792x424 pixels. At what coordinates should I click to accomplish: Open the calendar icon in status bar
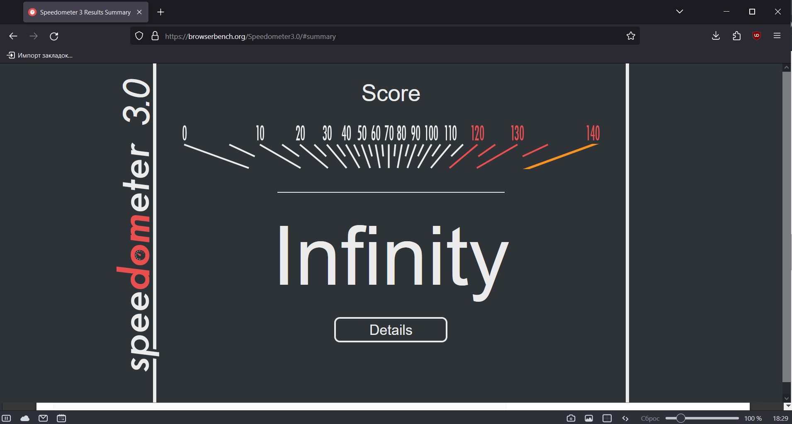coord(61,418)
